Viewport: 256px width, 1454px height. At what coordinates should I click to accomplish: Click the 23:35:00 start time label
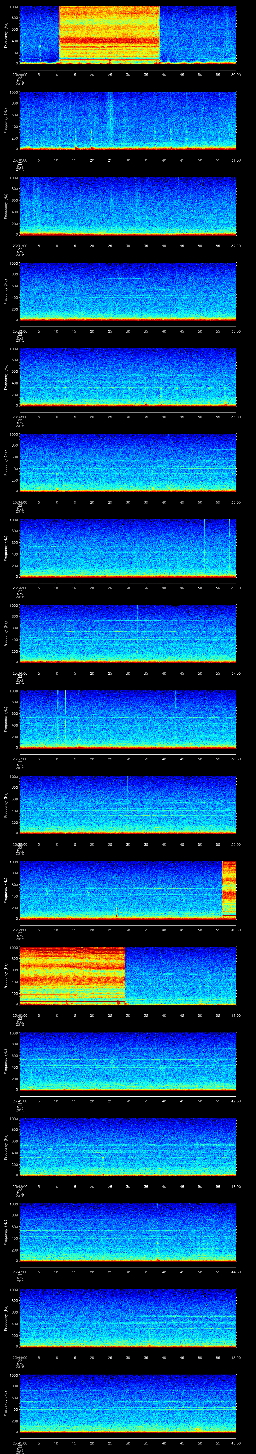tap(20, 588)
